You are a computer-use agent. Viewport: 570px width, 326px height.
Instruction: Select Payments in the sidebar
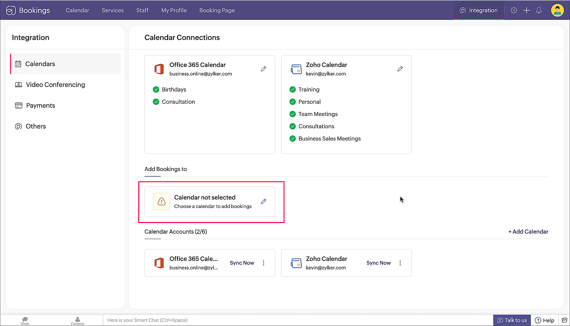point(66,105)
